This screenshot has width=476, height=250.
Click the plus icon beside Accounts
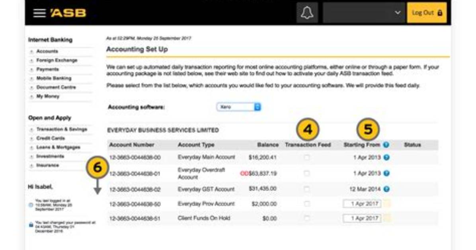point(31,52)
